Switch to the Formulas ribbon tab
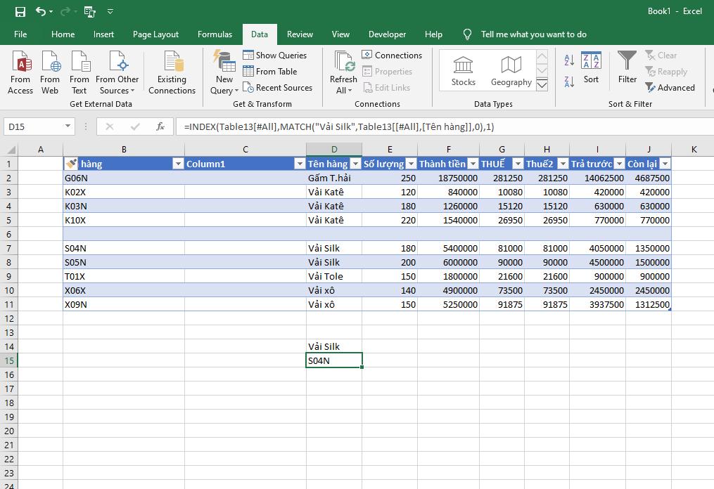This screenshot has height=489, width=714. (215, 34)
